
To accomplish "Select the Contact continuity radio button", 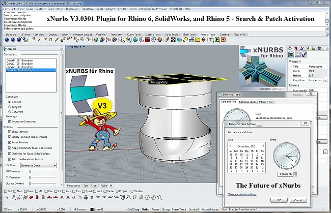I will pyautogui.click(x=10, y=102).
